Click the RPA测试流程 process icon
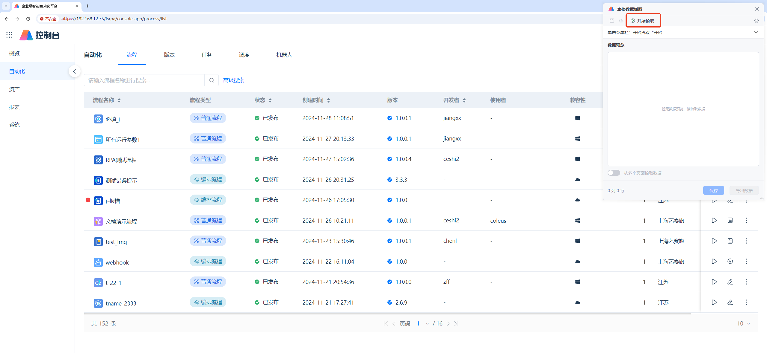767x353 pixels. tap(98, 160)
